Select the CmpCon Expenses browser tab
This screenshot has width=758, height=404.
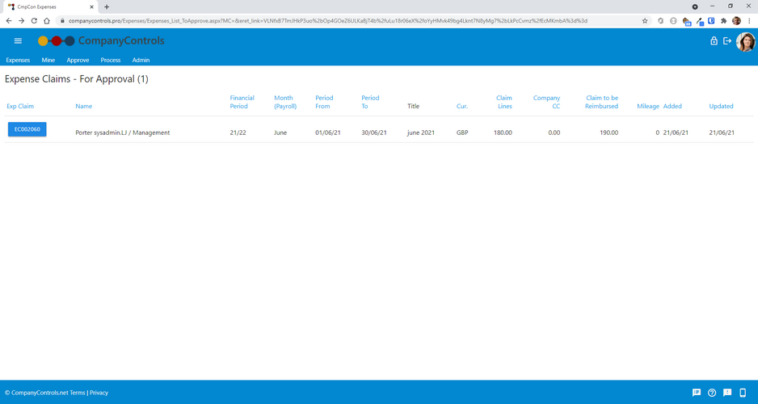48,6
